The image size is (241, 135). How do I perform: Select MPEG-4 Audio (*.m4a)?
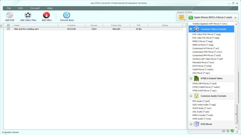point(203,115)
